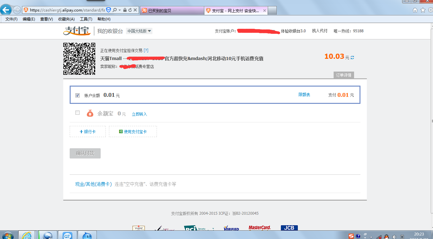The image size is (433, 239).
Task: Click the 体验收银台3.0 link
Action: tap(293, 31)
